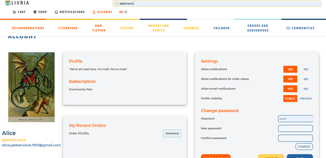Open the Notifications page

point(70,12)
